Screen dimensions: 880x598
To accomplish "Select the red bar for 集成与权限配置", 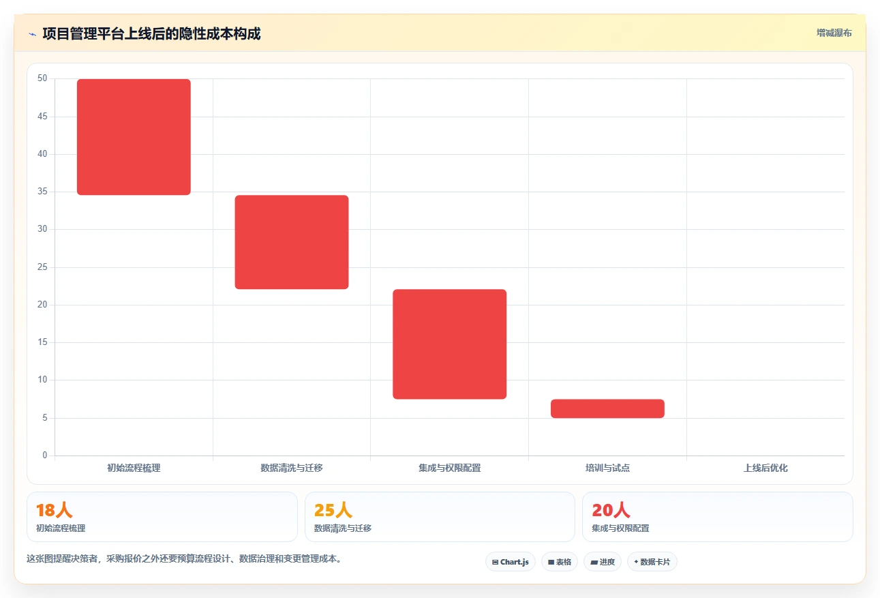I will pos(450,344).
